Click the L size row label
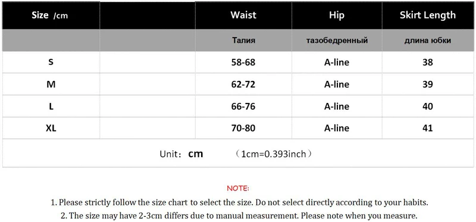The image size is (476, 222). [x=51, y=107]
